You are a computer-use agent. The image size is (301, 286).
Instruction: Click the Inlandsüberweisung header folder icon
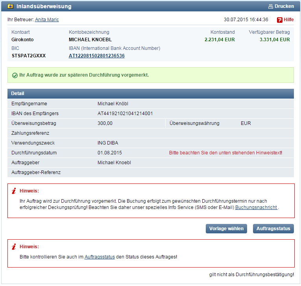(10, 6)
